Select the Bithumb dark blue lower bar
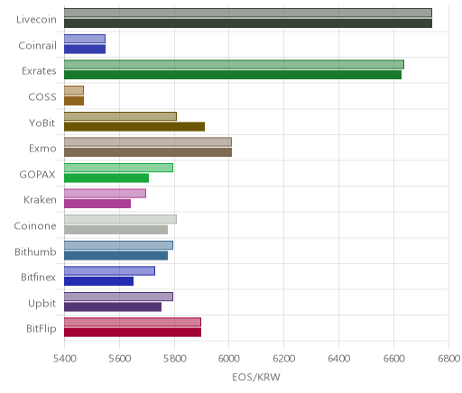 [x=116, y=256]
